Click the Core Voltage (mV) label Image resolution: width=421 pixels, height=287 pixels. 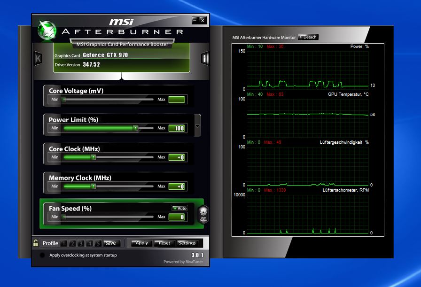click(76, 91)
